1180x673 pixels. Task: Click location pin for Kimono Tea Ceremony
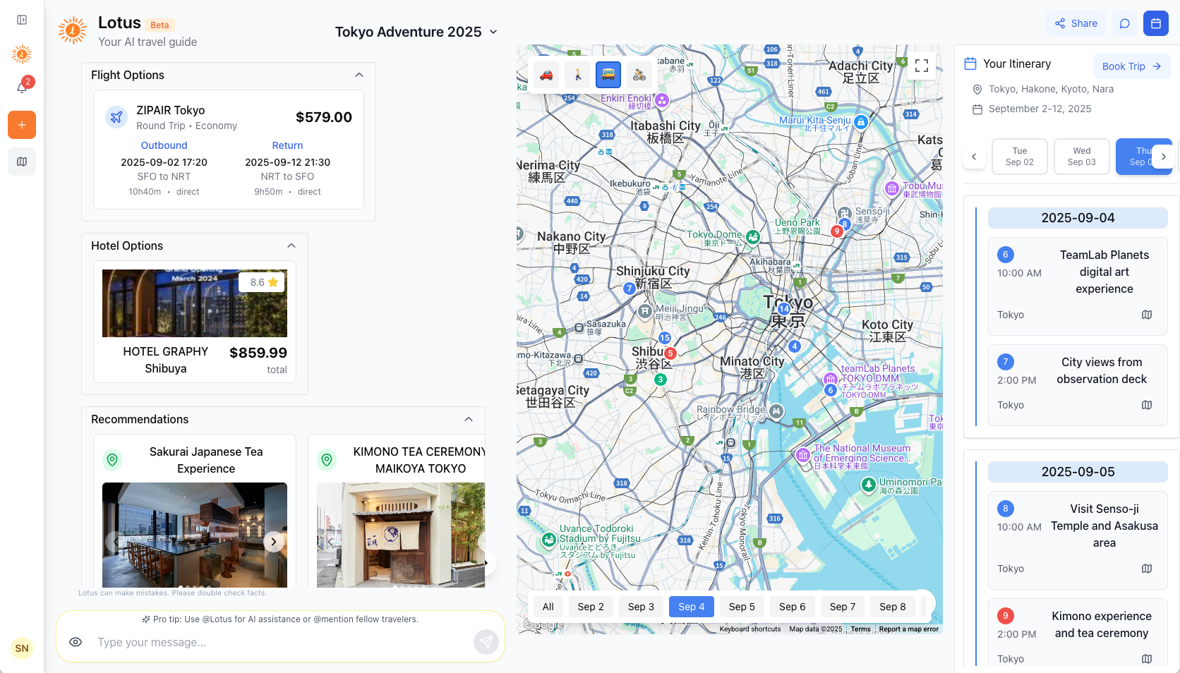327,460
